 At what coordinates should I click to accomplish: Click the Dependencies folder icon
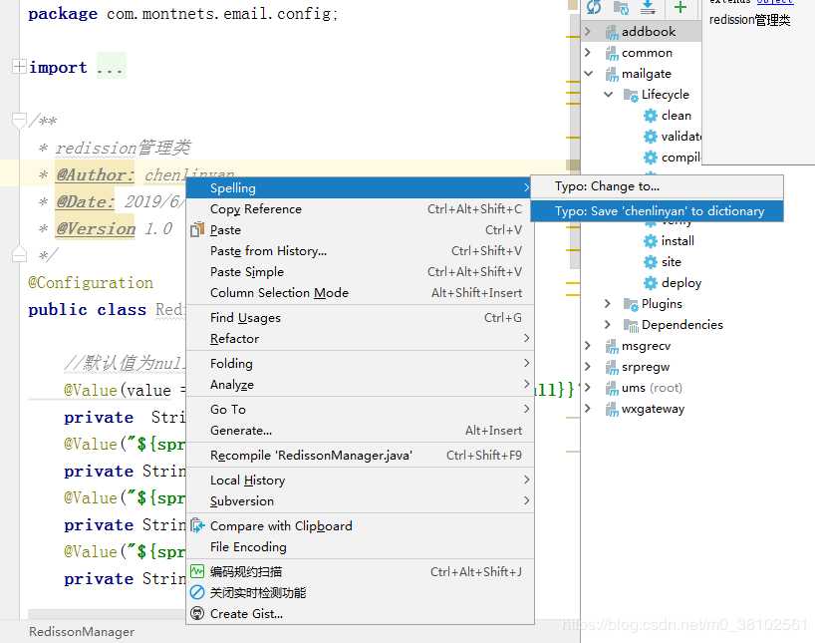pyautogui.click(x=631, y=325)
